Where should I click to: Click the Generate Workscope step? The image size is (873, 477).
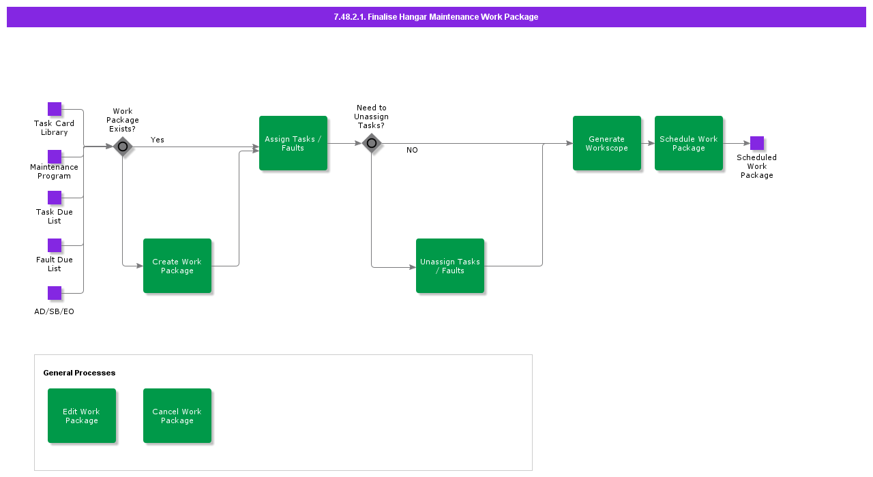coord(607,143)
